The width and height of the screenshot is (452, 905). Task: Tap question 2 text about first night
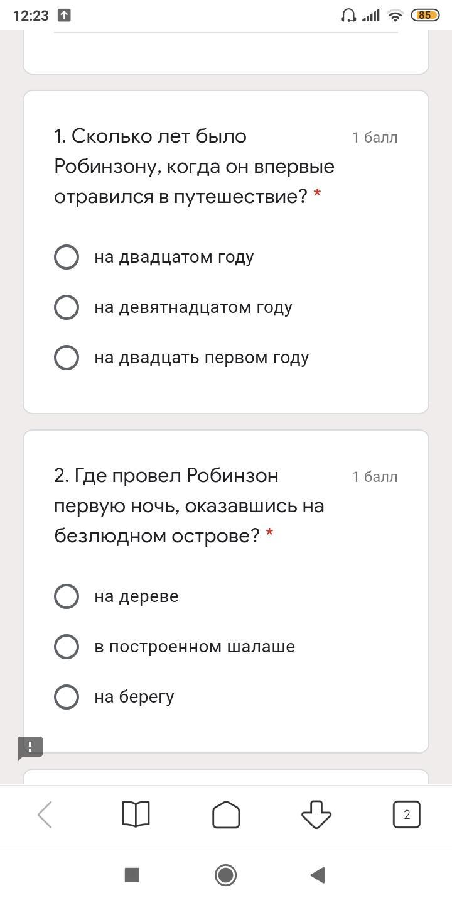(189, 506)
